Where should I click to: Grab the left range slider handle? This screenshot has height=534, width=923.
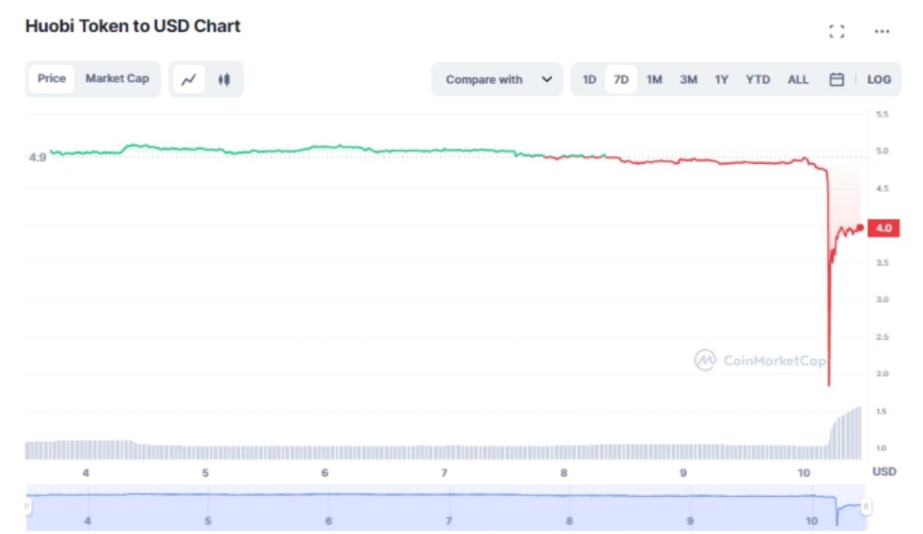[x=28, y=505]
